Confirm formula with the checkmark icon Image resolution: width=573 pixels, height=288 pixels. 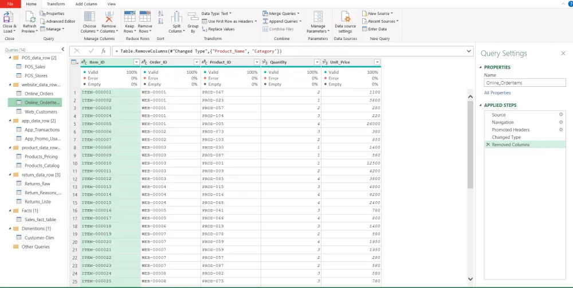[x=91, y=51]
